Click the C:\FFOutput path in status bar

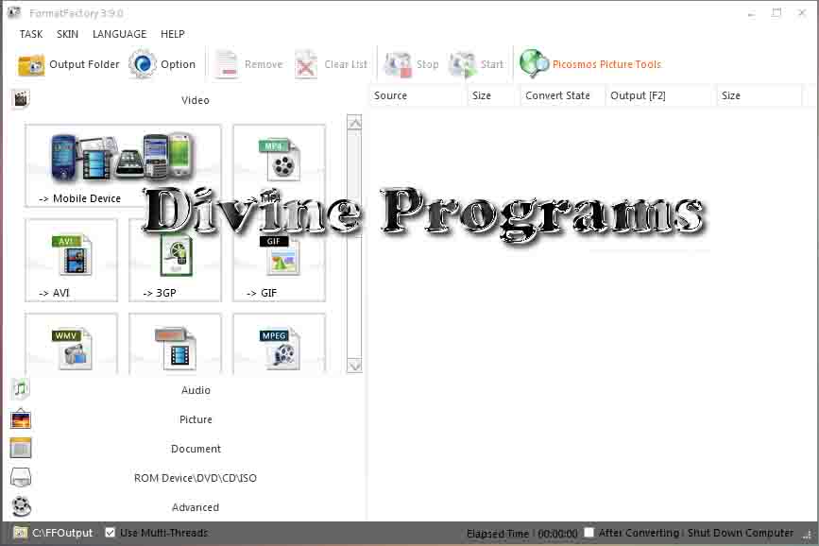pyautogui.click(x=62, y=533)
